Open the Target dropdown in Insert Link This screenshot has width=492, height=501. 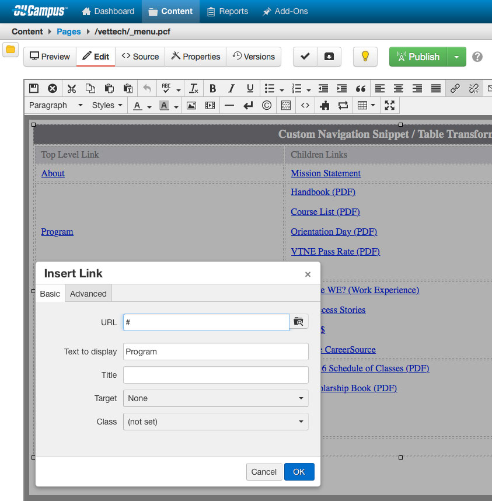pos(215,398)
